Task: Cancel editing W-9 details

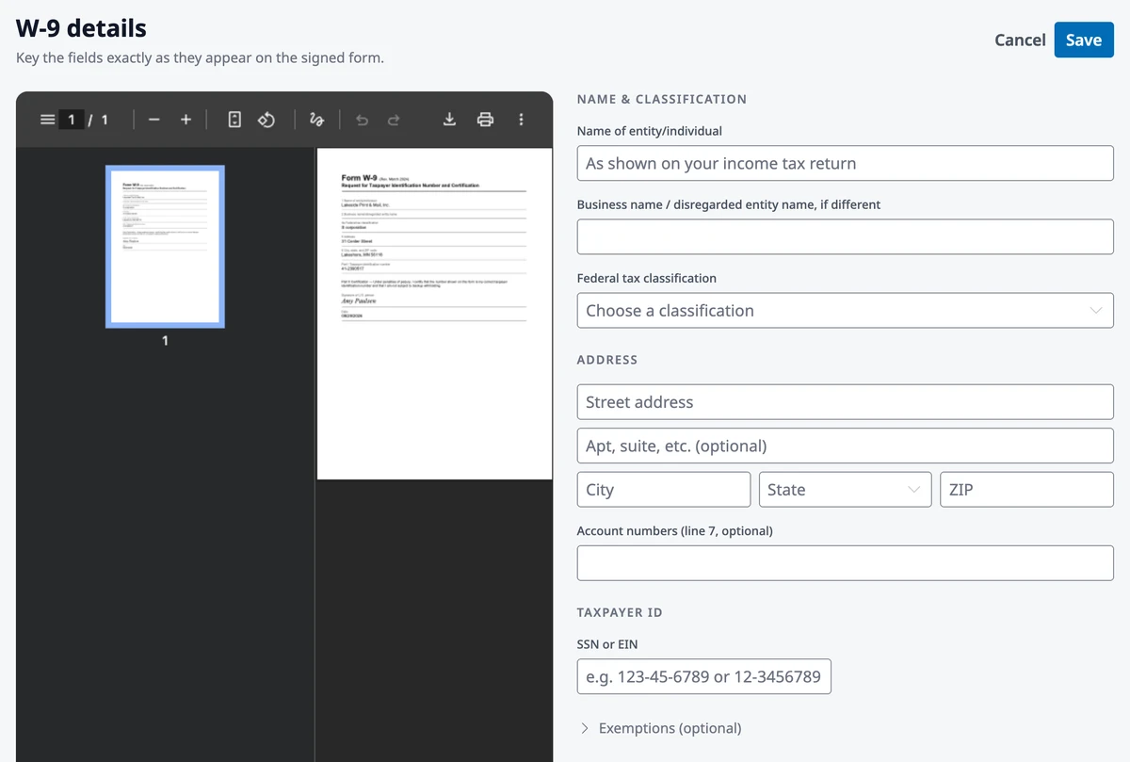Action: pos(1020,40)
